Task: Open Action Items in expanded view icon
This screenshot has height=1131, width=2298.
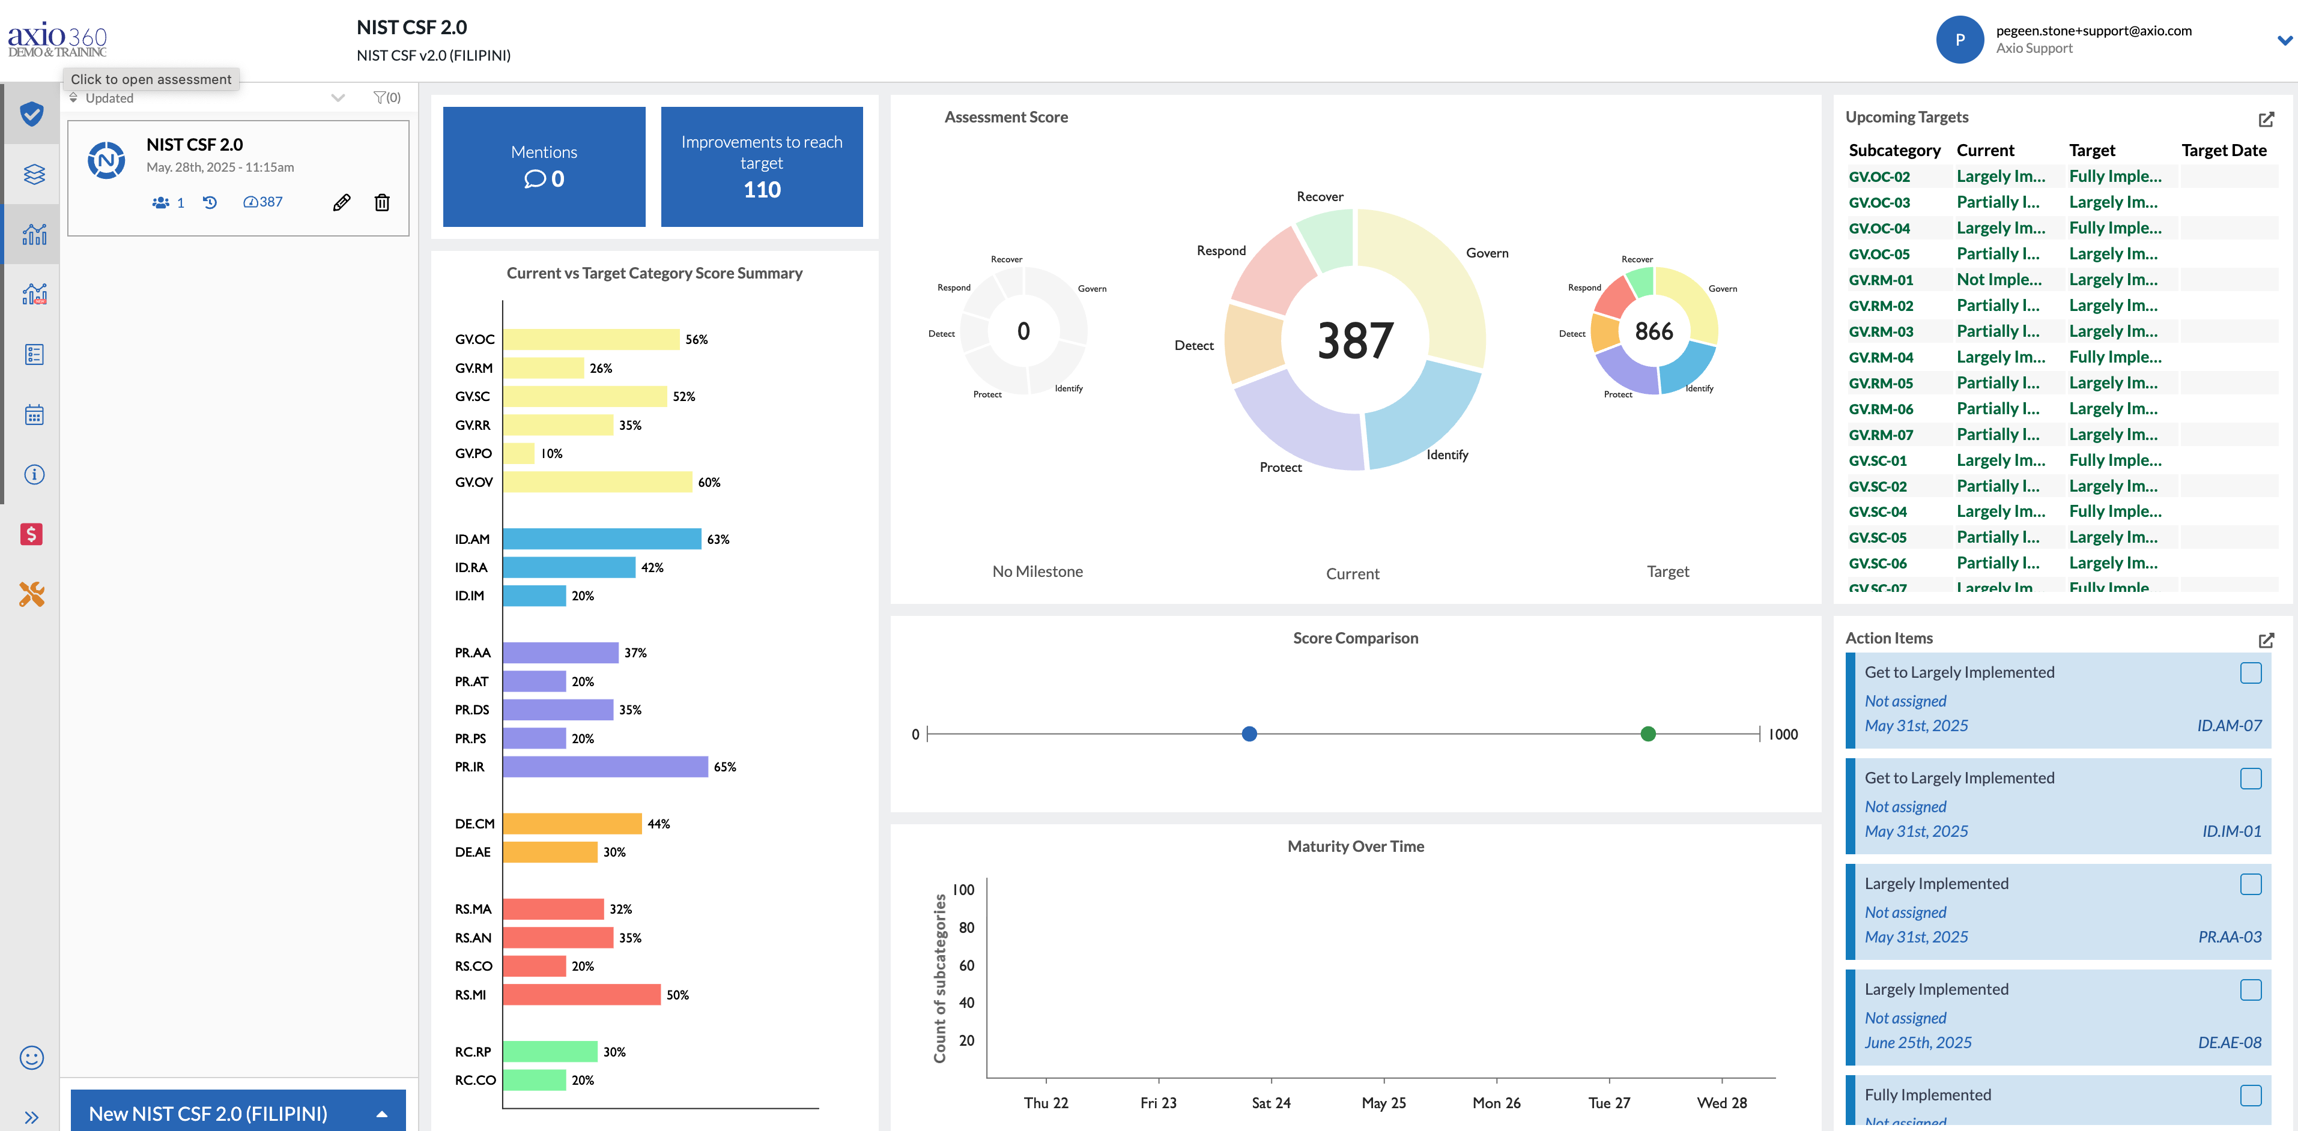Action: click(x=2266, y=639)
